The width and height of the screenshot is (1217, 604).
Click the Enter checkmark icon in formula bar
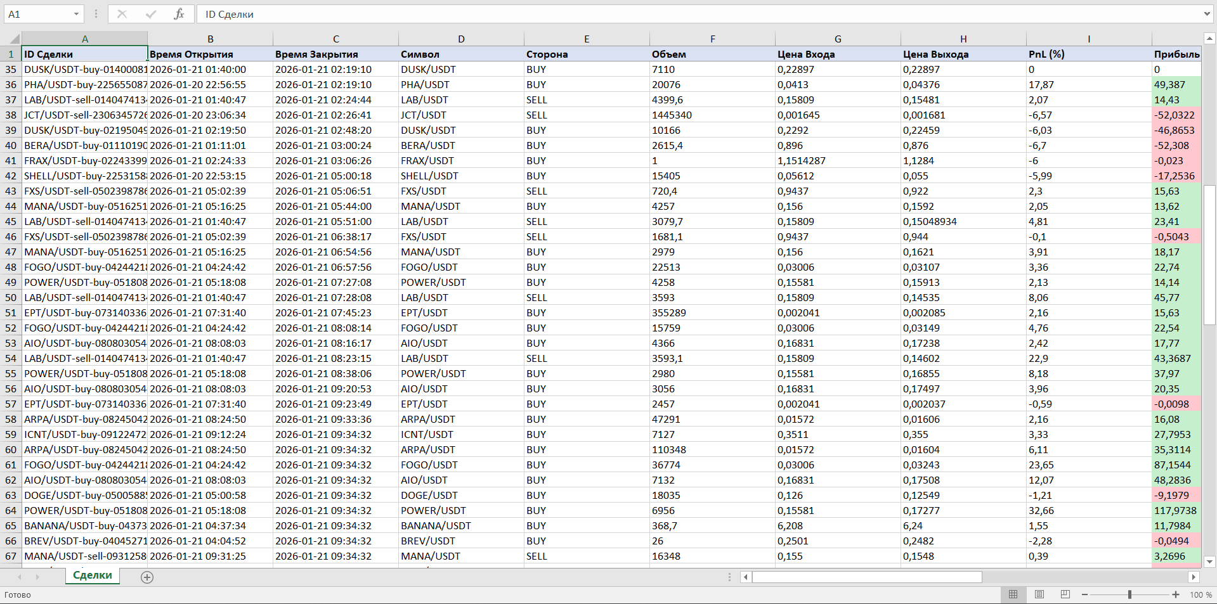[150, 14]
